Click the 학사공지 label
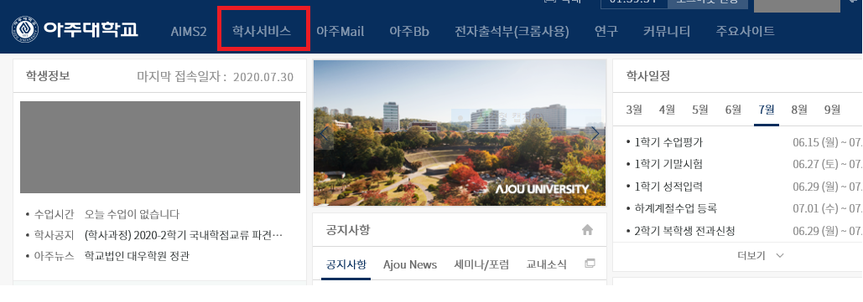The width and height of the screenshot is (863, 302). (54, 236)
